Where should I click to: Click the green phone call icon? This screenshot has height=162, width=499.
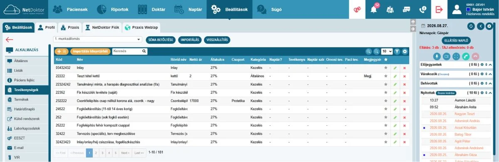[466, 56]
